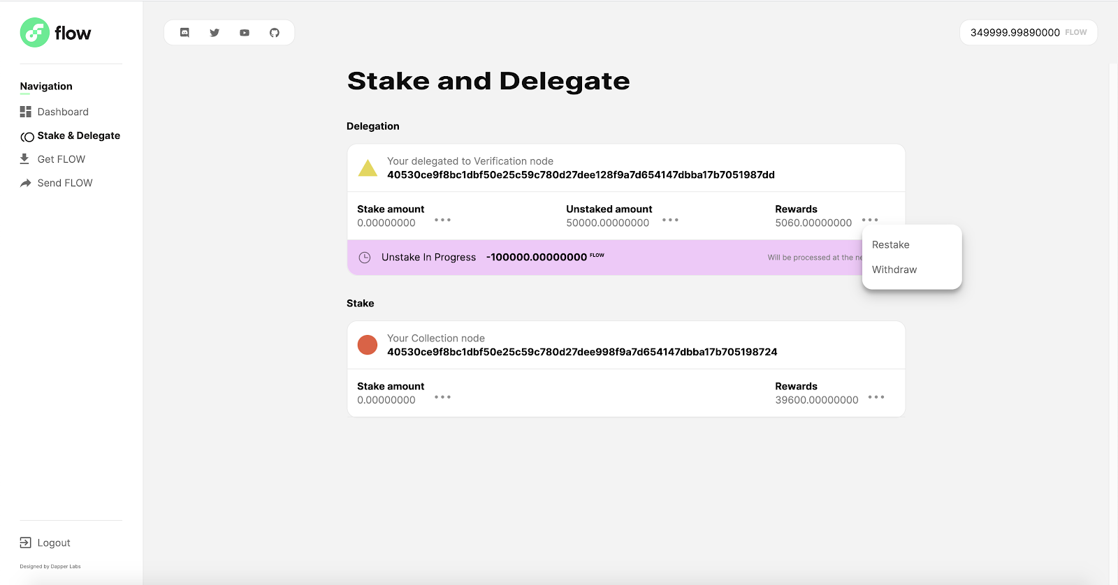This screenshot has height=585, width=1118.
Task: Open the Discord link icon
Action: 184,33
